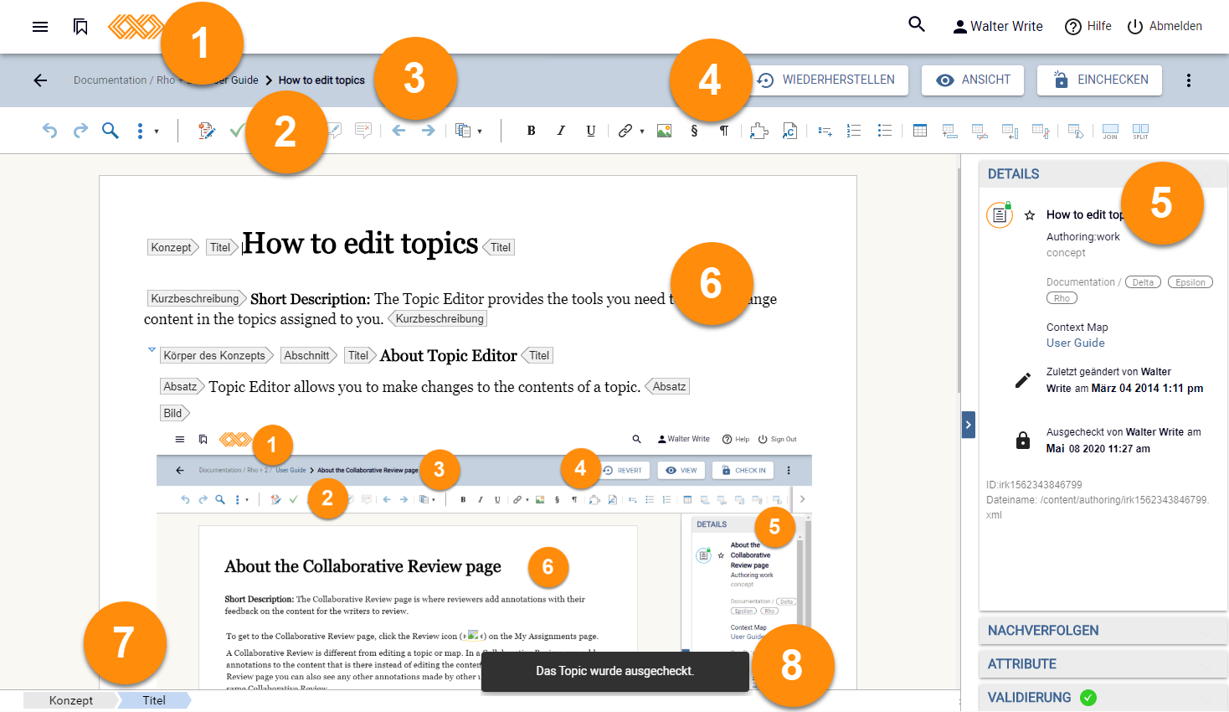This screenshot has width=1229, height=712.
Task: Click JOIN cells icon
Action: (1110, 131)
